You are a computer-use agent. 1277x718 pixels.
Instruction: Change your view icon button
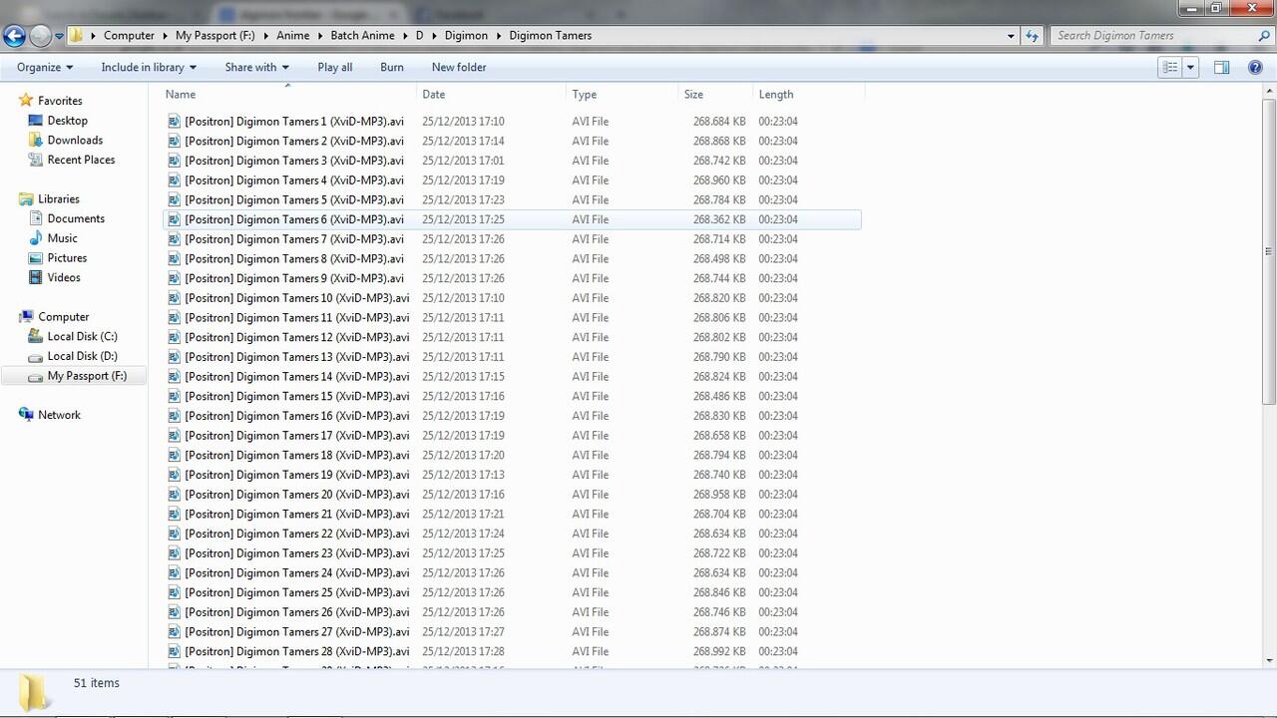coord(1170,67)
